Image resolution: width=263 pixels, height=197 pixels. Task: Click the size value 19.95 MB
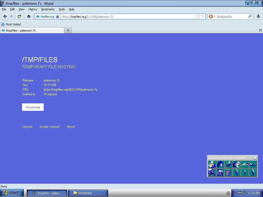50,85
